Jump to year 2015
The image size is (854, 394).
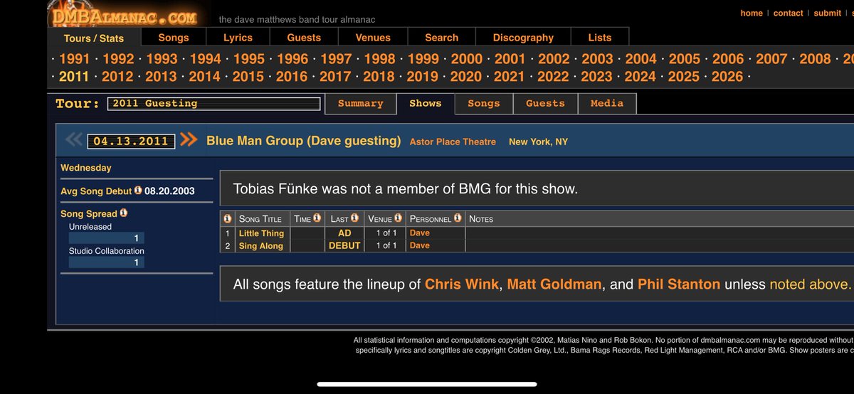248,77
